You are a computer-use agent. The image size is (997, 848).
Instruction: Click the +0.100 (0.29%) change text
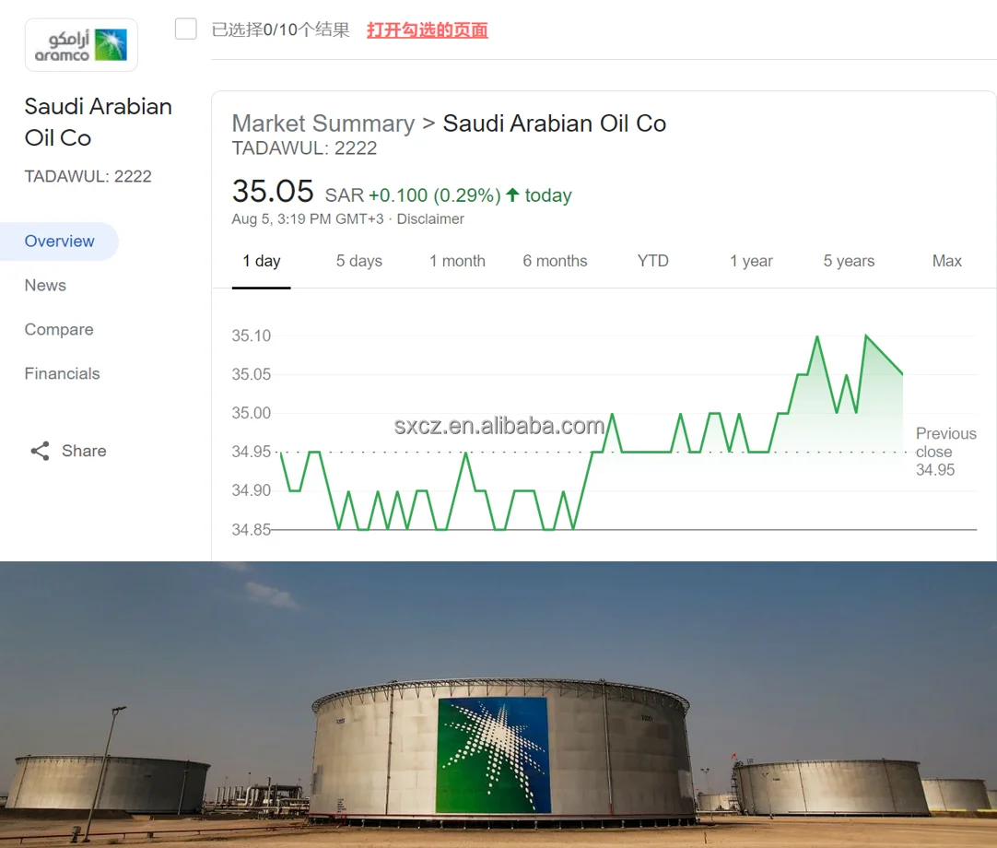tap(435, 195)
